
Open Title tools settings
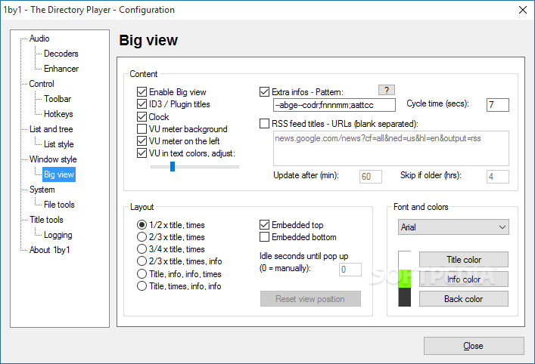[46, 220]
